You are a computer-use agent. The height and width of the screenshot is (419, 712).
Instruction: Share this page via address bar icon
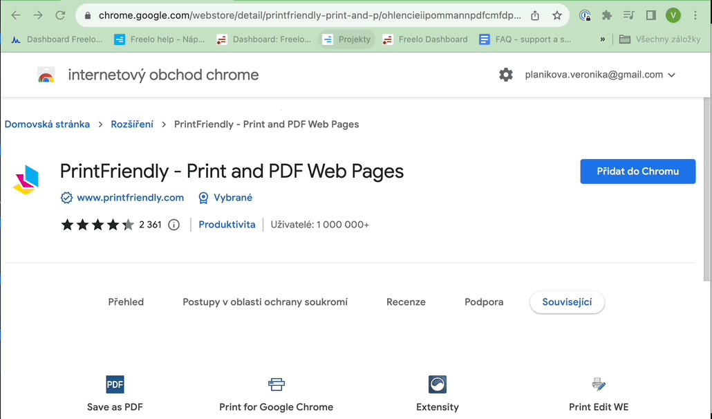click(535, 15)
